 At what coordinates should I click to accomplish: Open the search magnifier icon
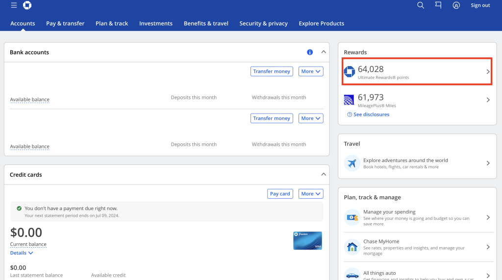point(421,5)
